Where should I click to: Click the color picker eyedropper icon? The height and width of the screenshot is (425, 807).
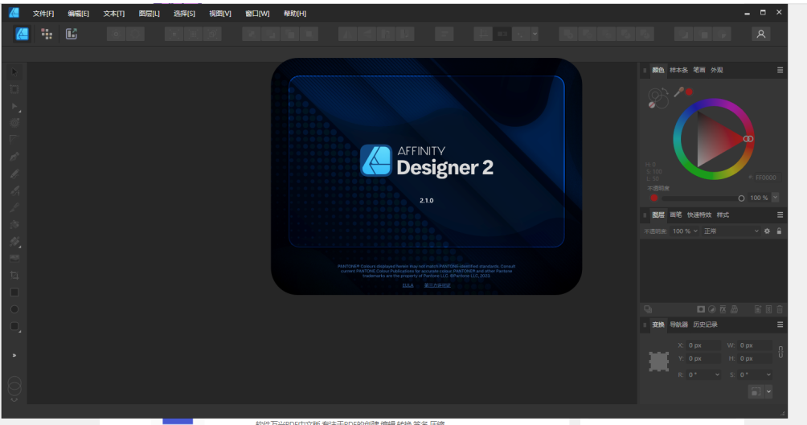(x=679, y=92)
